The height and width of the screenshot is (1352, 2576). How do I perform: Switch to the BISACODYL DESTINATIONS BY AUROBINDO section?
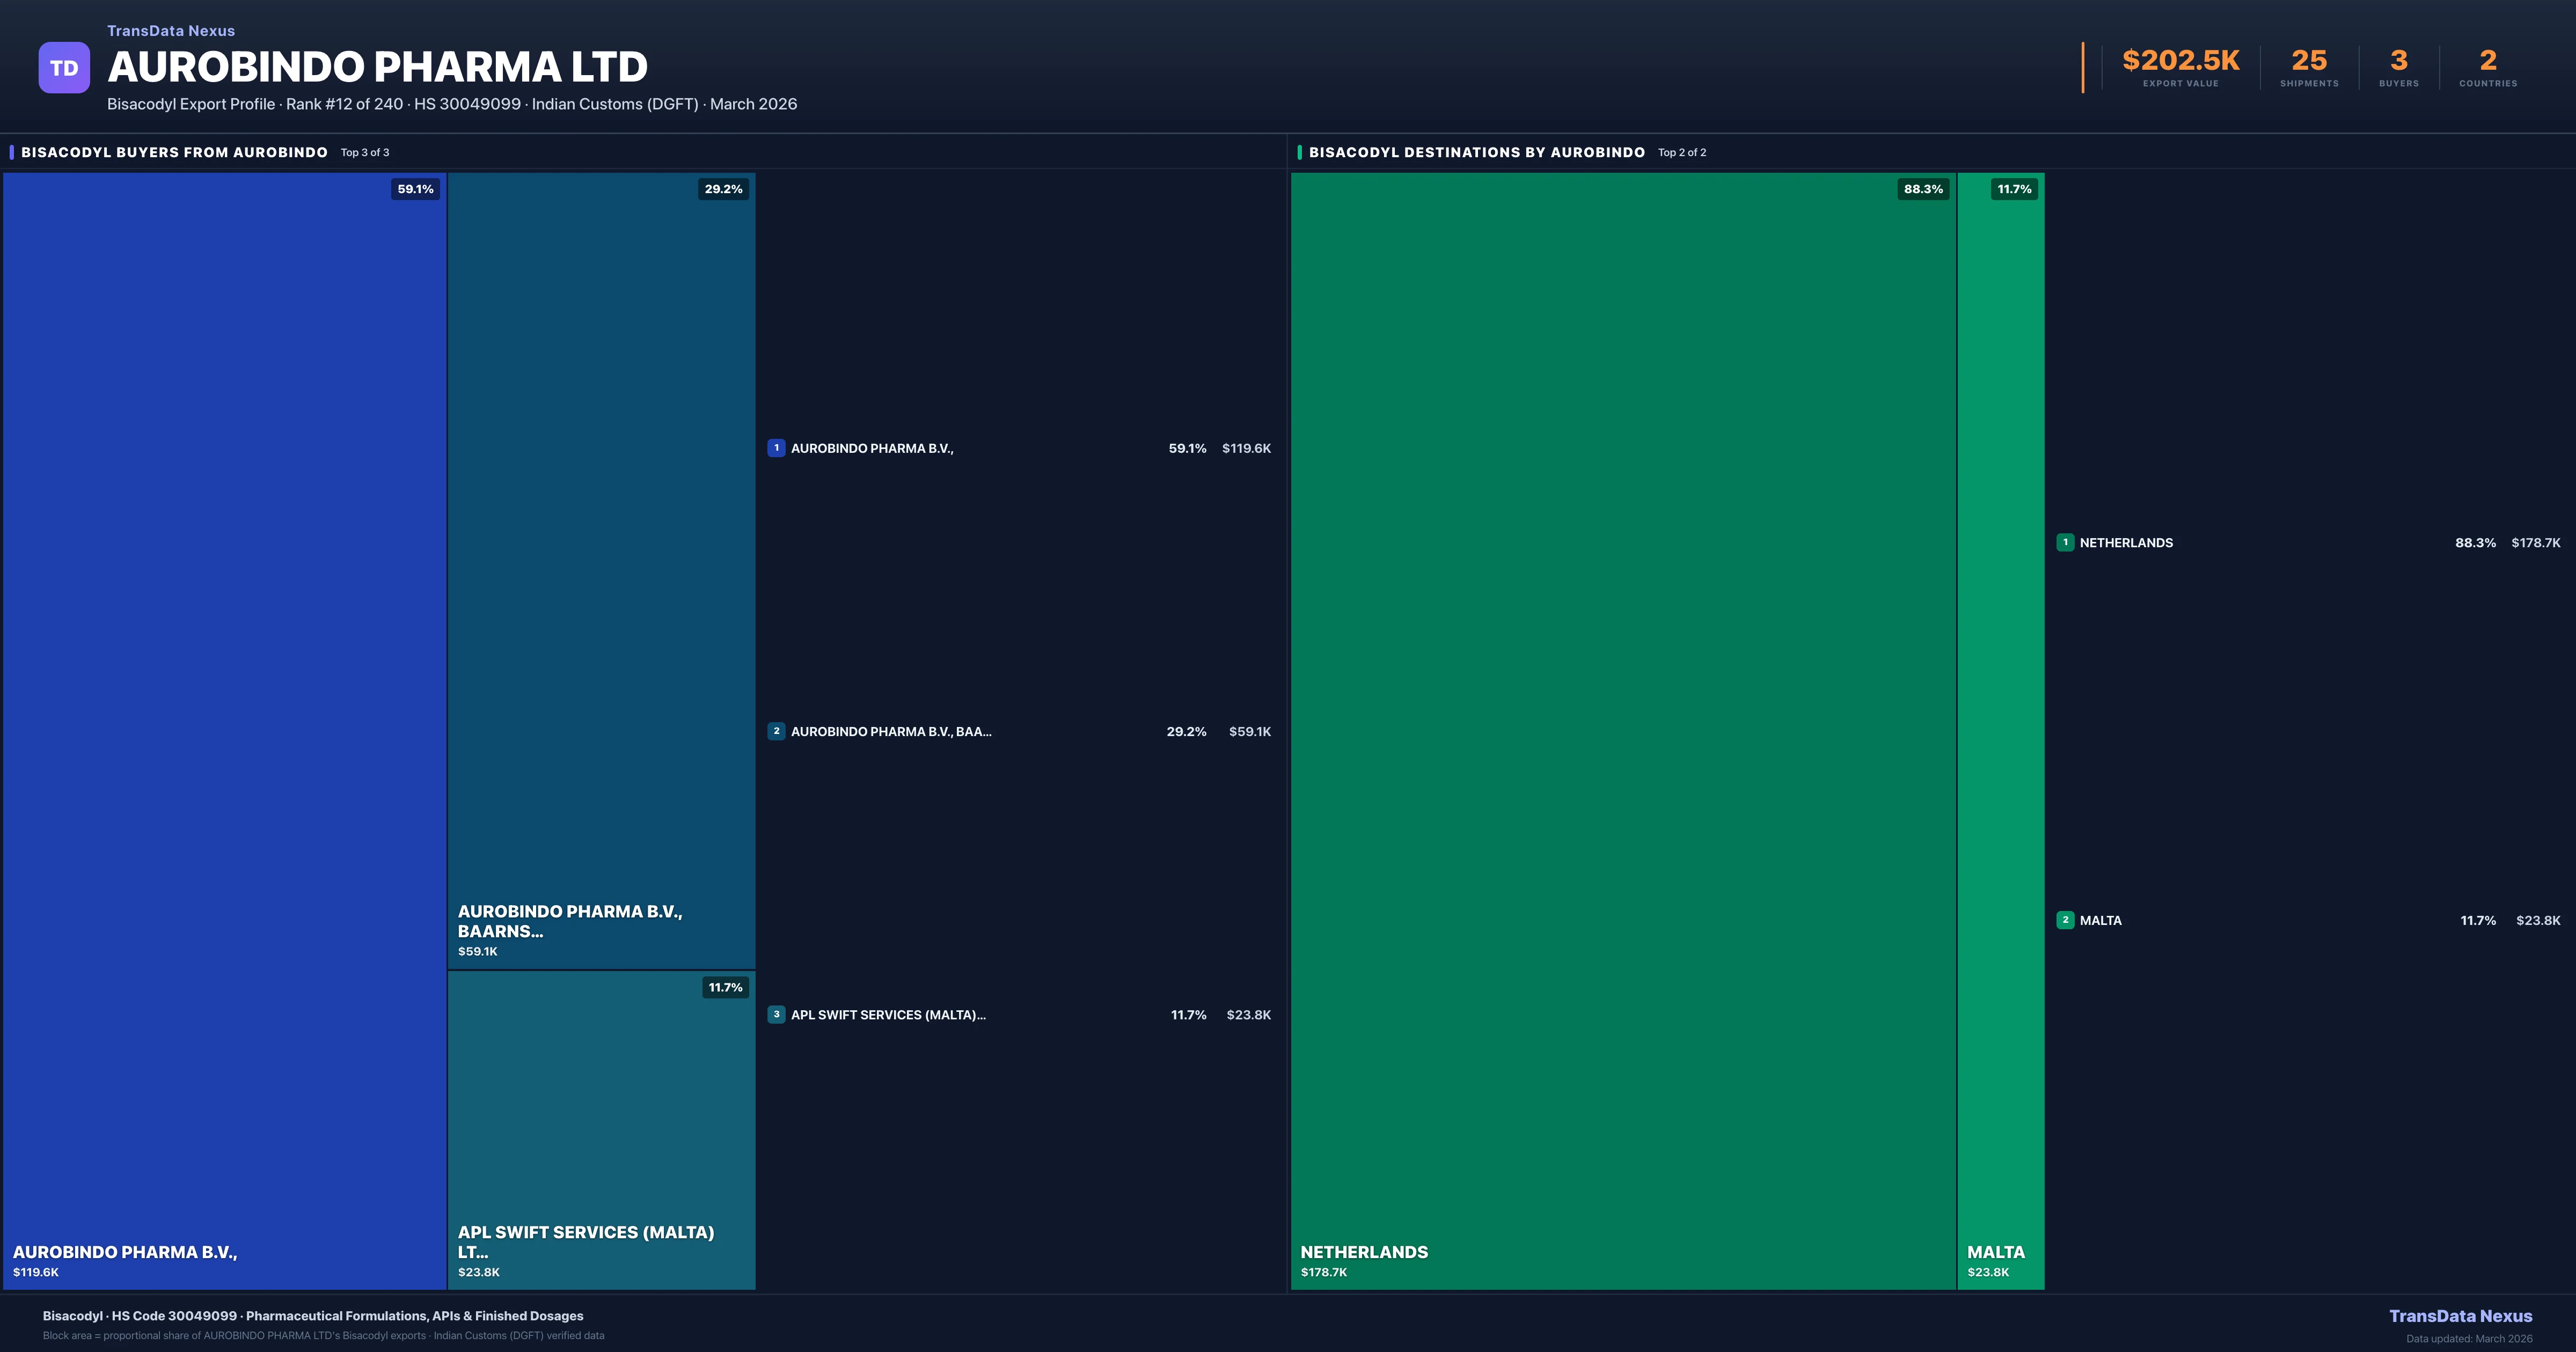pyautogui.click(x=1478, y=152)
